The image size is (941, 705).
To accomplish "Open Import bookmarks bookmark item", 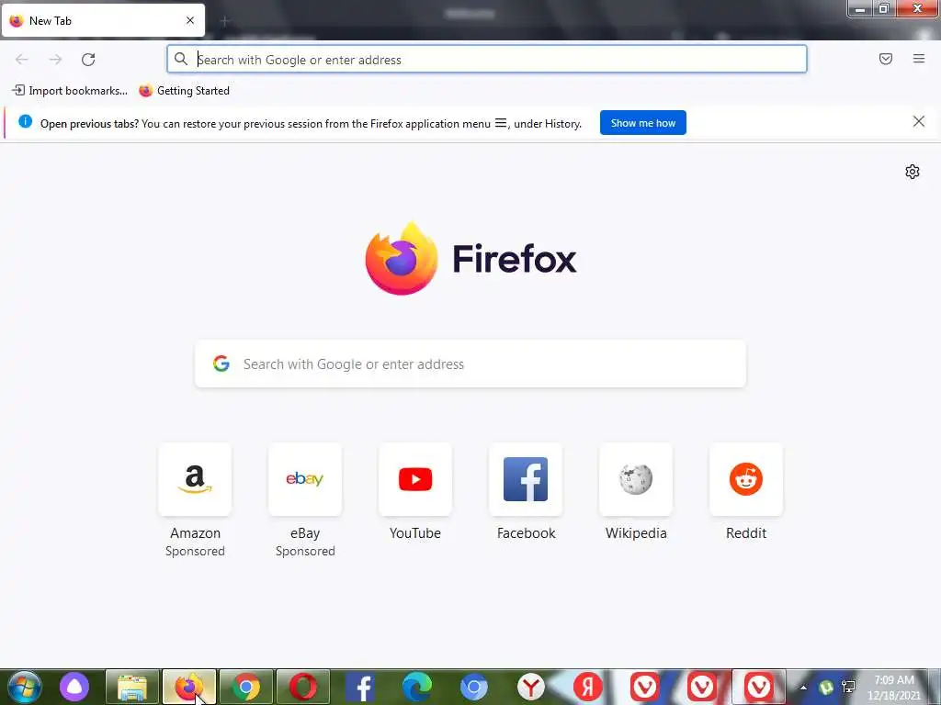I will [x=70, y=91].
